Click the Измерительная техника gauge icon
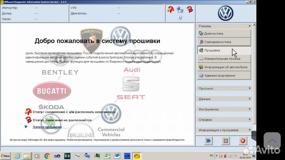This screenshot has width=285, height=160. pos(201,58)
